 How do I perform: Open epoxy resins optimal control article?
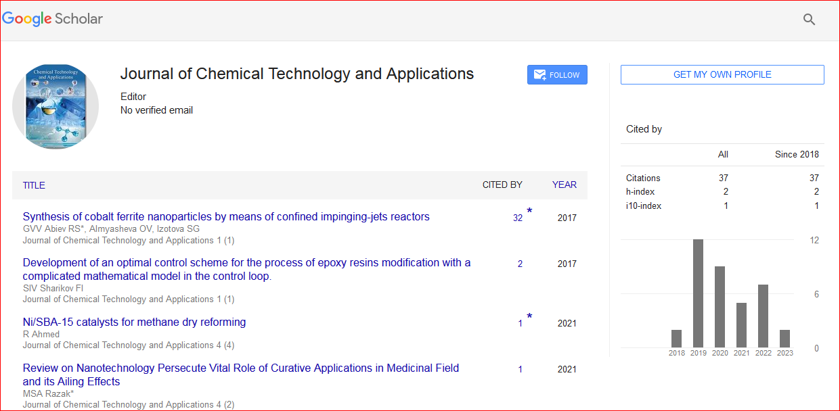click(x=246, y=269)
